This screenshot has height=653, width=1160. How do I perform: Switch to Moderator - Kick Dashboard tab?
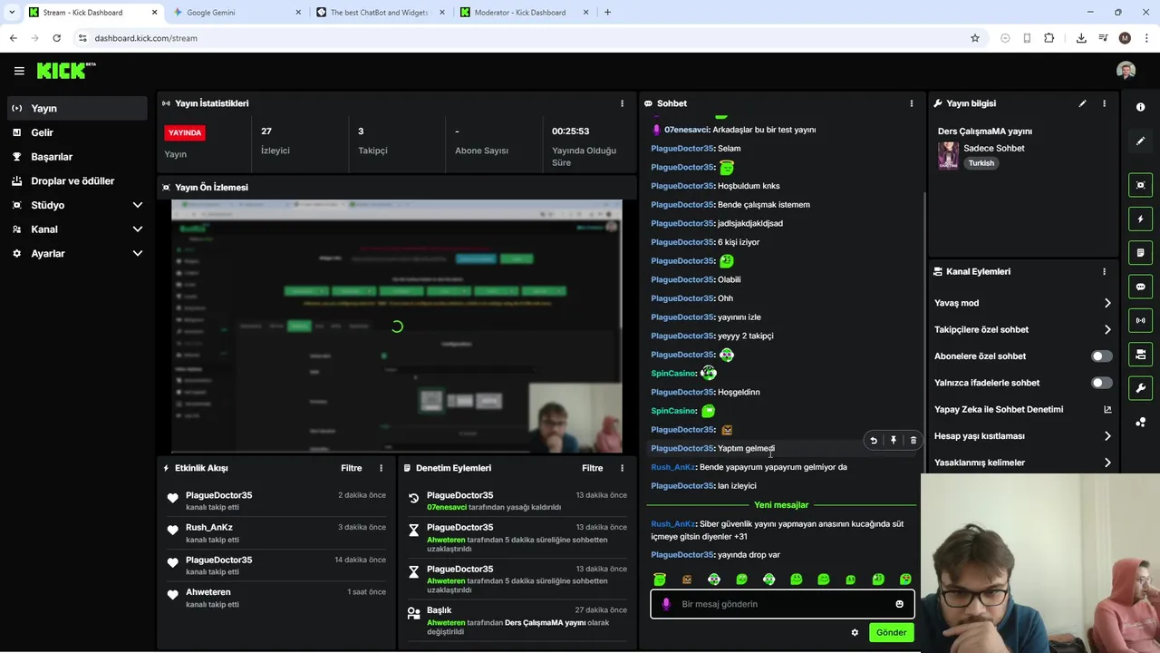point(524,13)
